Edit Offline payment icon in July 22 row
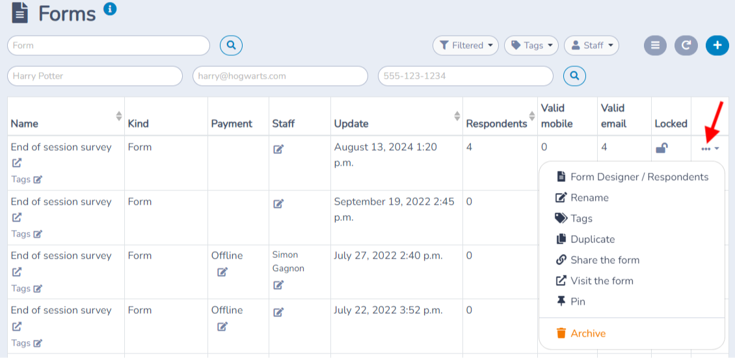Viewport: 735px width, 358px height. coord(222,326)
